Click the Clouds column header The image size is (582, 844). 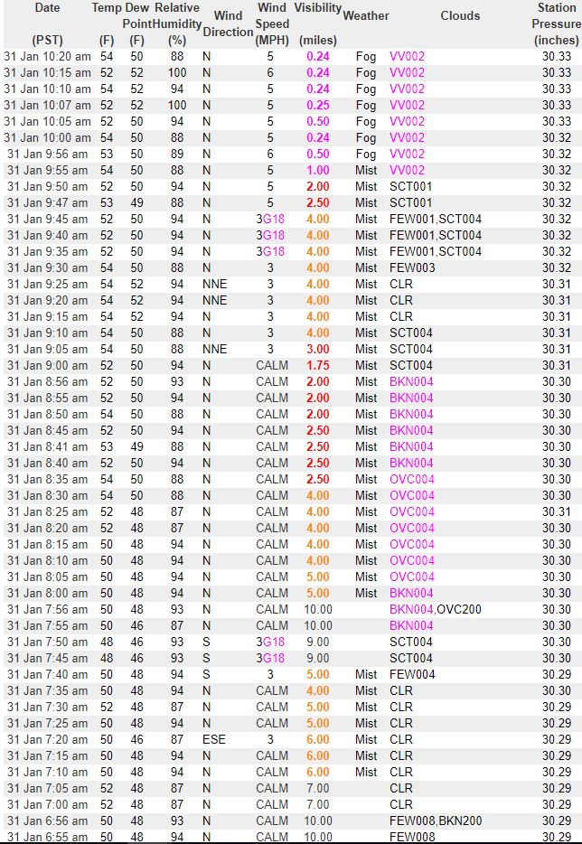click(x=460, y=16)
